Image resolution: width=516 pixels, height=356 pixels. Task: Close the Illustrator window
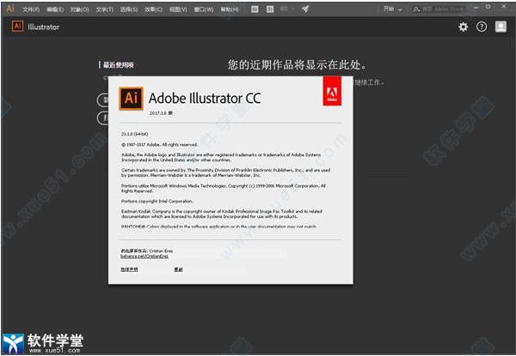pyautogui.click(x=504, y=6)
